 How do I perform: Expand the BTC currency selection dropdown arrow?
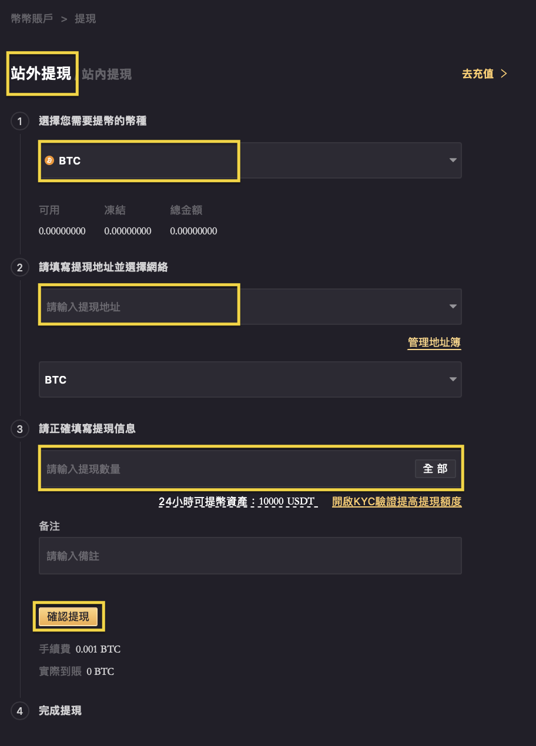453,160
